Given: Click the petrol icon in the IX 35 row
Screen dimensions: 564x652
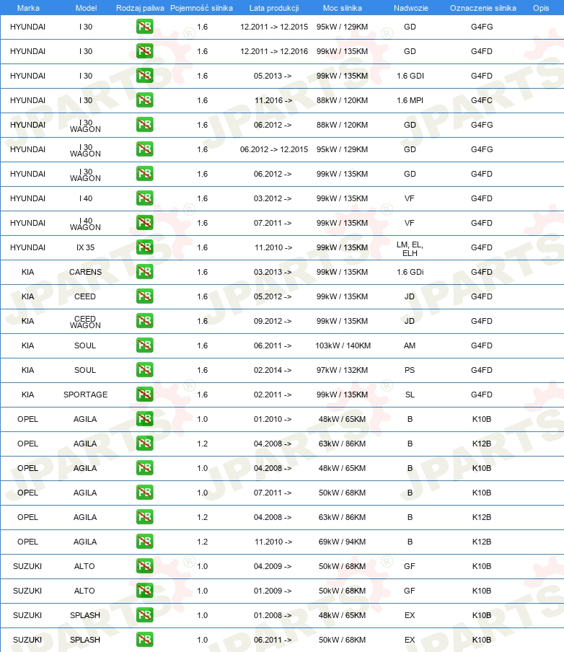Looking at the screenshot, I should pyautogui.click(x=144, y=247).
